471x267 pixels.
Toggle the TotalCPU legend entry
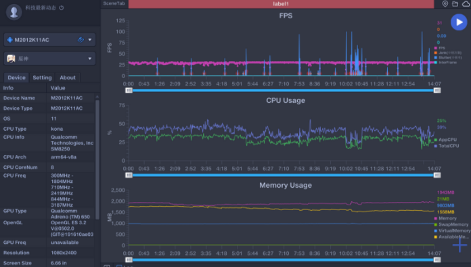[x=447, y=146]
